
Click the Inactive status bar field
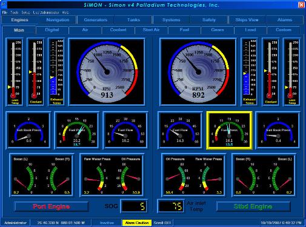(x=107, y=223)
